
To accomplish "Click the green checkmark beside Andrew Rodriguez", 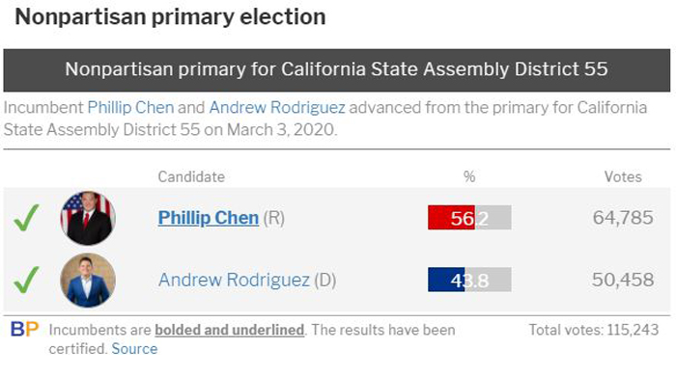I will (26, 280).
